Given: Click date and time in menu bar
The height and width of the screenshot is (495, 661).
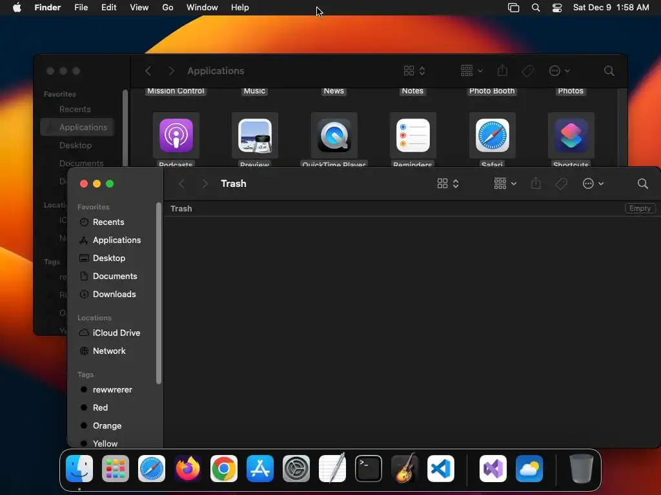Looking at the screenshot, I should tap(611, 8).
